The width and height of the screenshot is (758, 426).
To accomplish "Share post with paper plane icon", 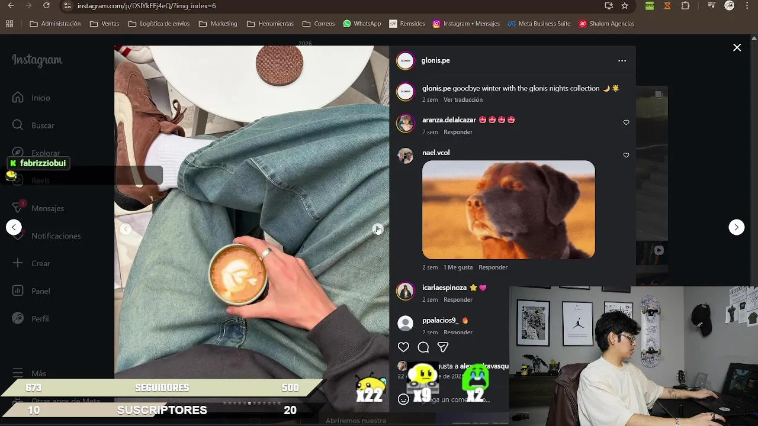I will click(442, 347).
